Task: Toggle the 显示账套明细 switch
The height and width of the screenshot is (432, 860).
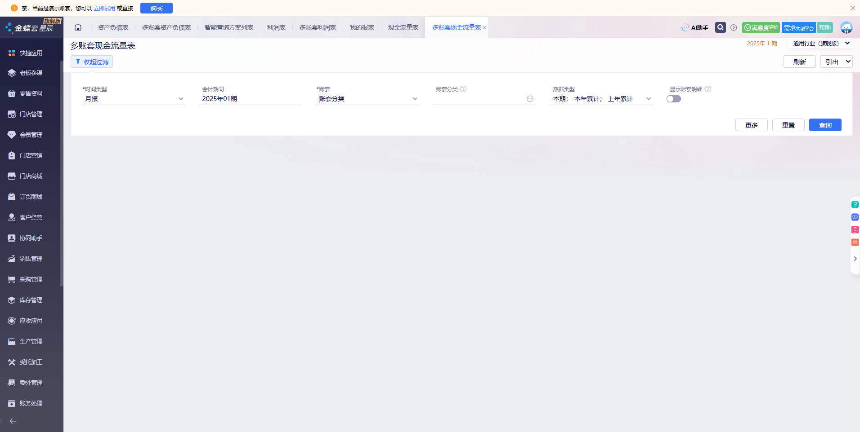Action: point(673,99)
